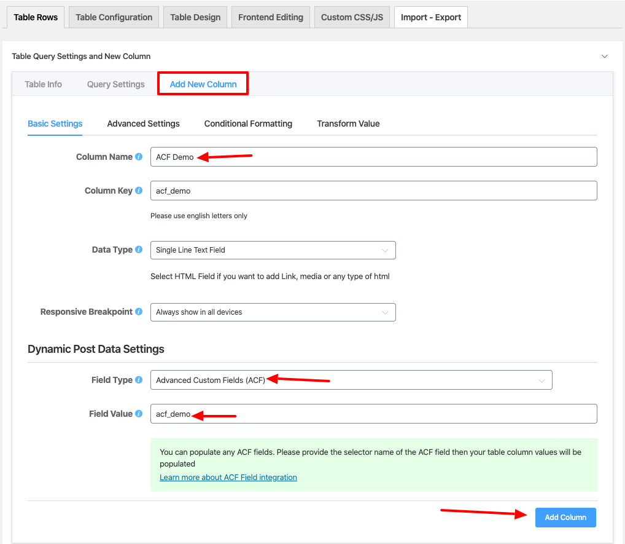Switch to Table Configuration tab

114,17
